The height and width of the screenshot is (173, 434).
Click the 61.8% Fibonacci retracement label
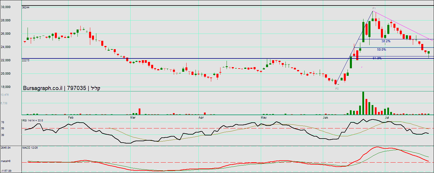point(377,58)
